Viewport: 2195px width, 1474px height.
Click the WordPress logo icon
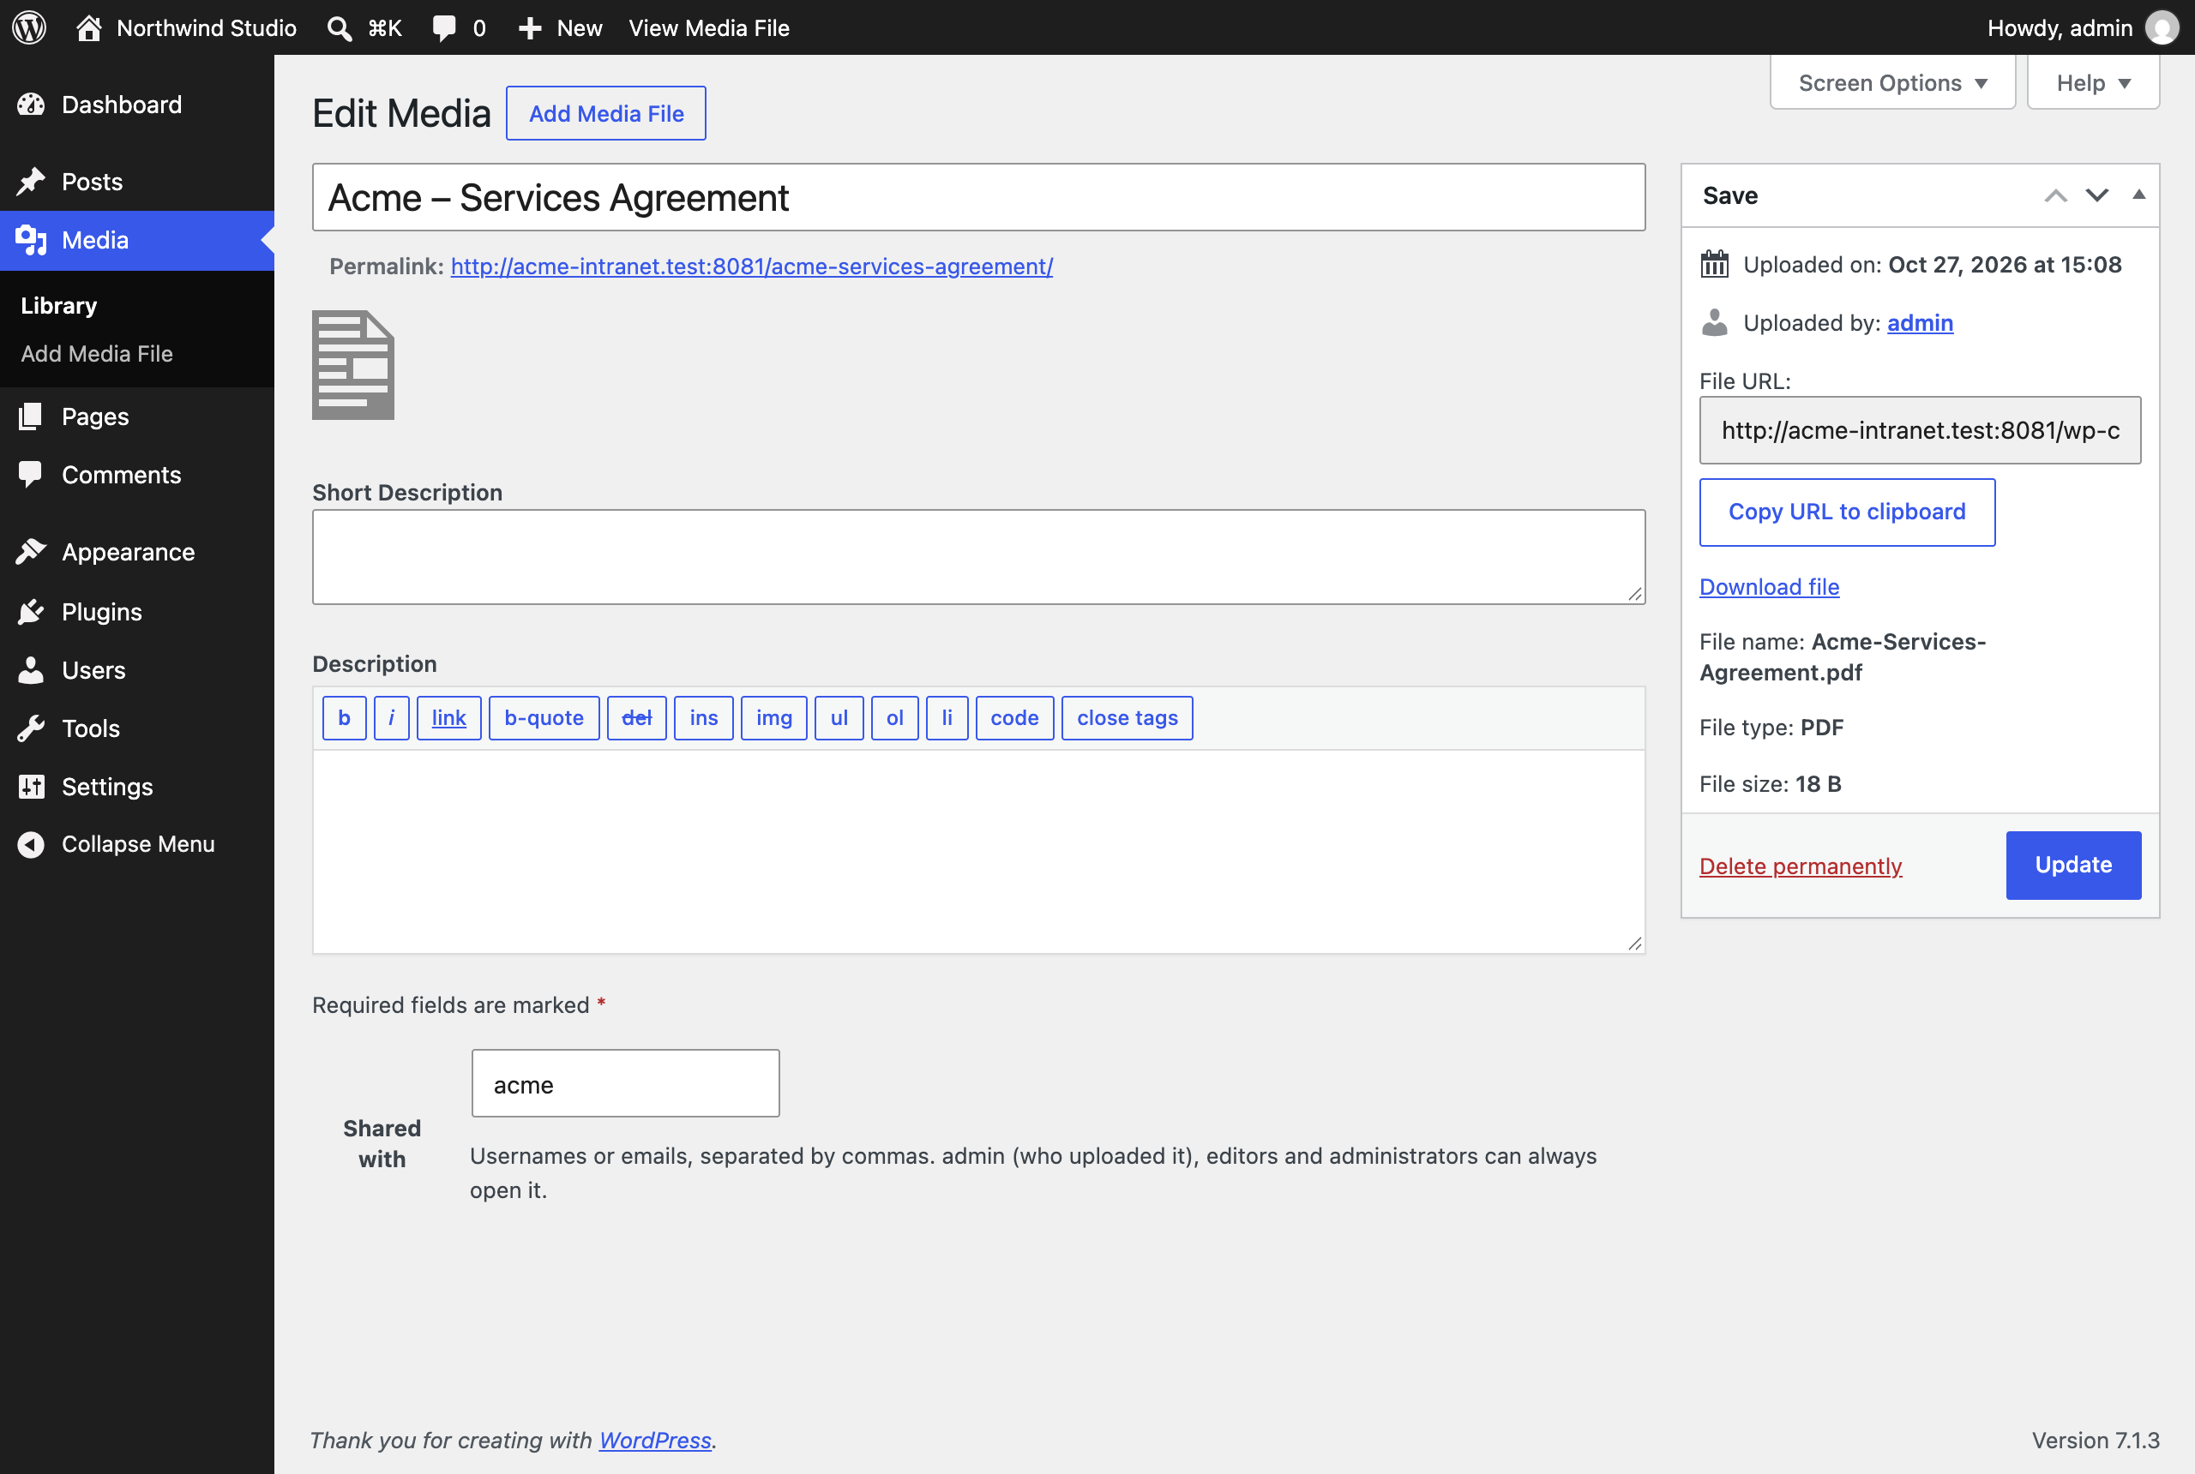[29, 27]
